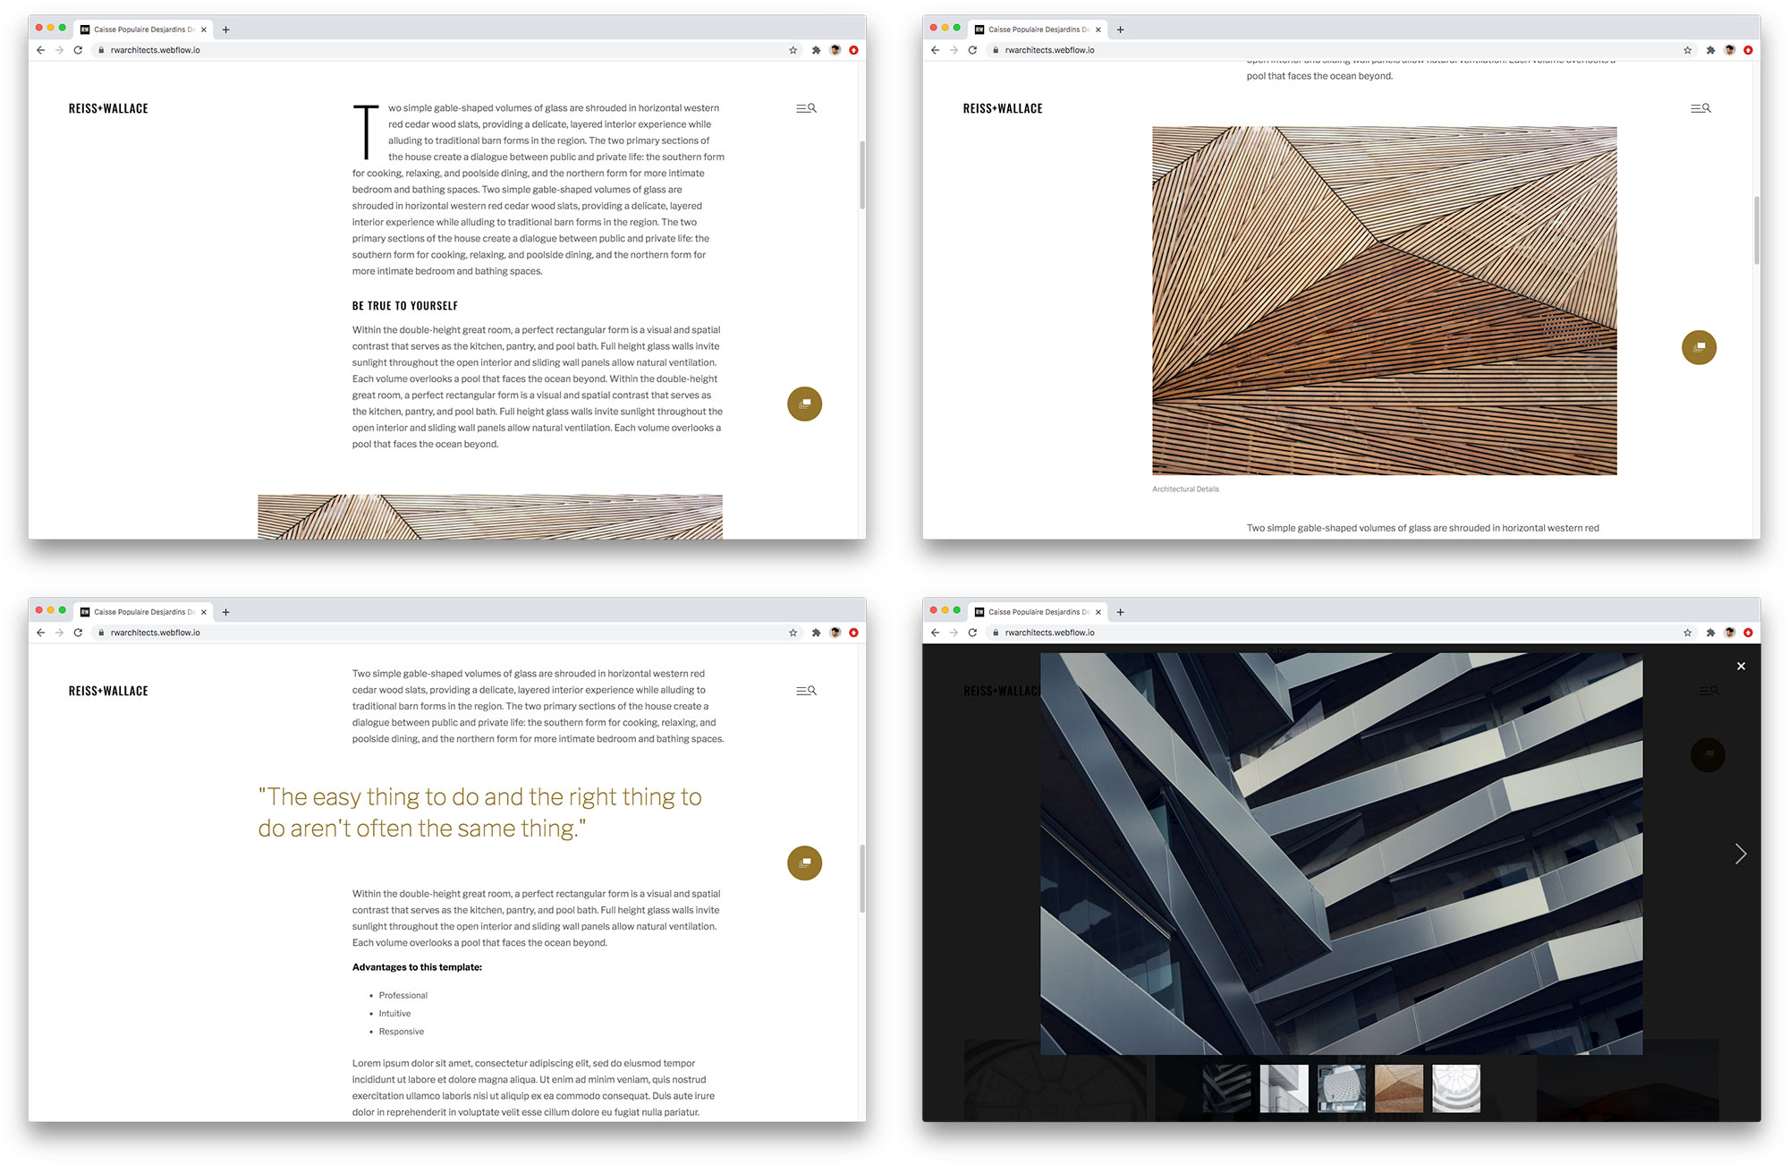Go to next image in lightbox
Viewport: 1789px width, 1165px height.
(x=1740, y=854)
